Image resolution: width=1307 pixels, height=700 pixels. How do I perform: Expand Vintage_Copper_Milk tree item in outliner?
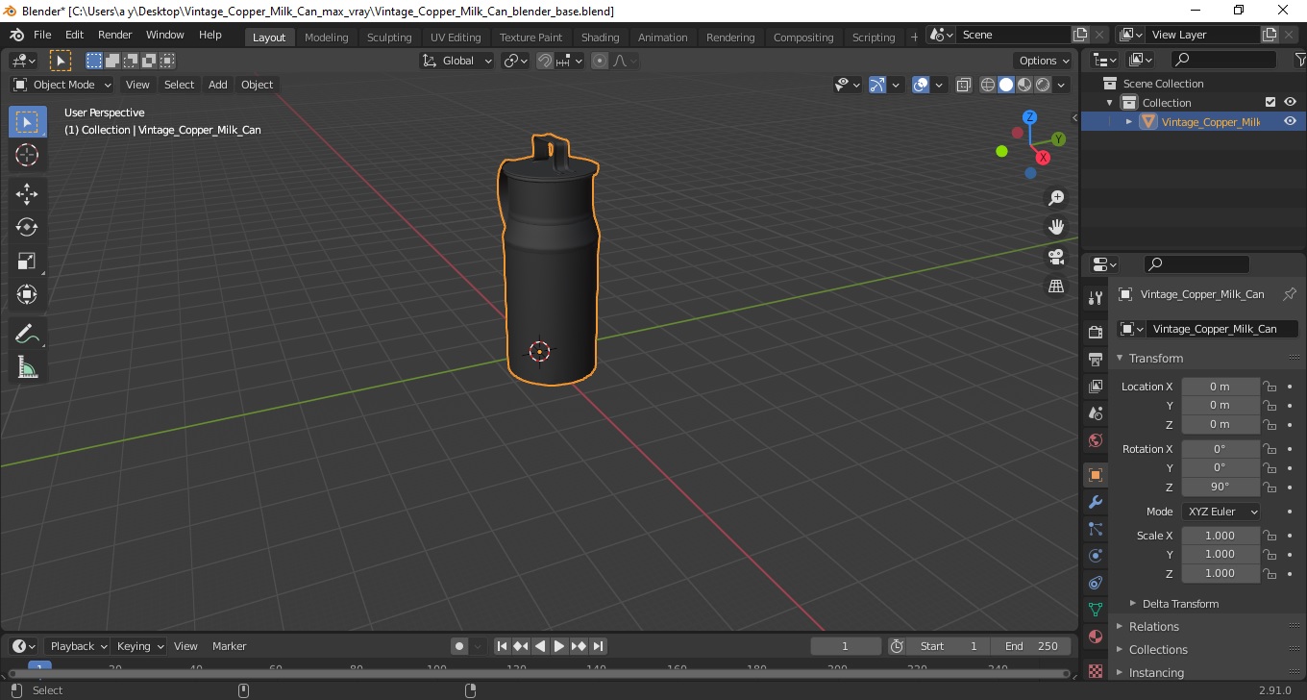[1129, 121]
